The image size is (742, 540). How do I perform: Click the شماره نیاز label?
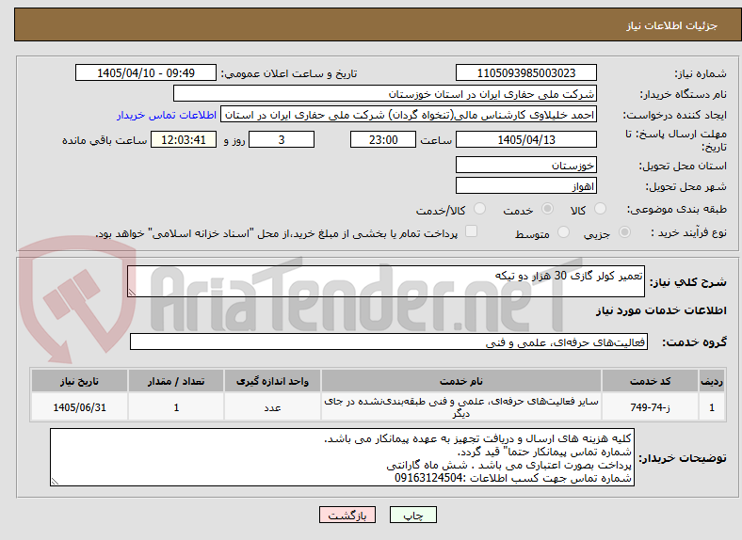tap(701, 73)
